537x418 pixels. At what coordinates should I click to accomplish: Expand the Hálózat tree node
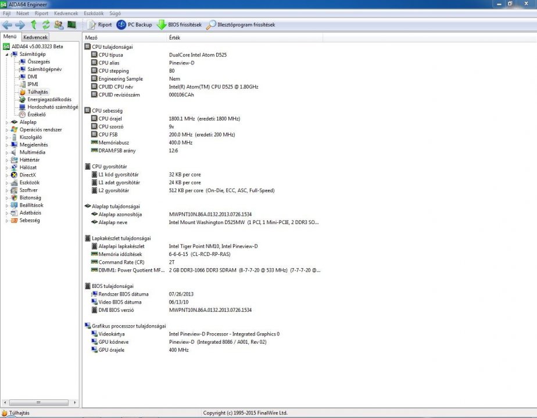(x=7, y=167)
